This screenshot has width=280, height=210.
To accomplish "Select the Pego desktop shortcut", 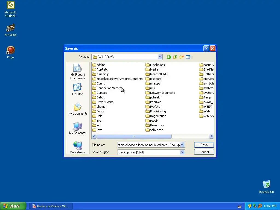I will tap(10, 52).
